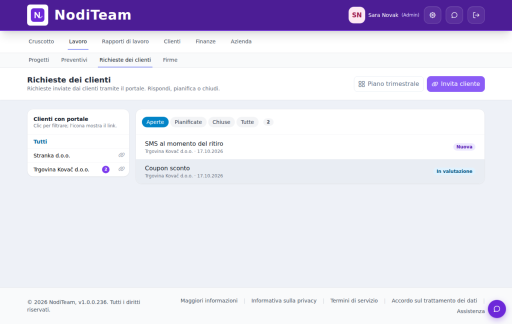Show Tutte requests filter

click(x=247, y=122)
